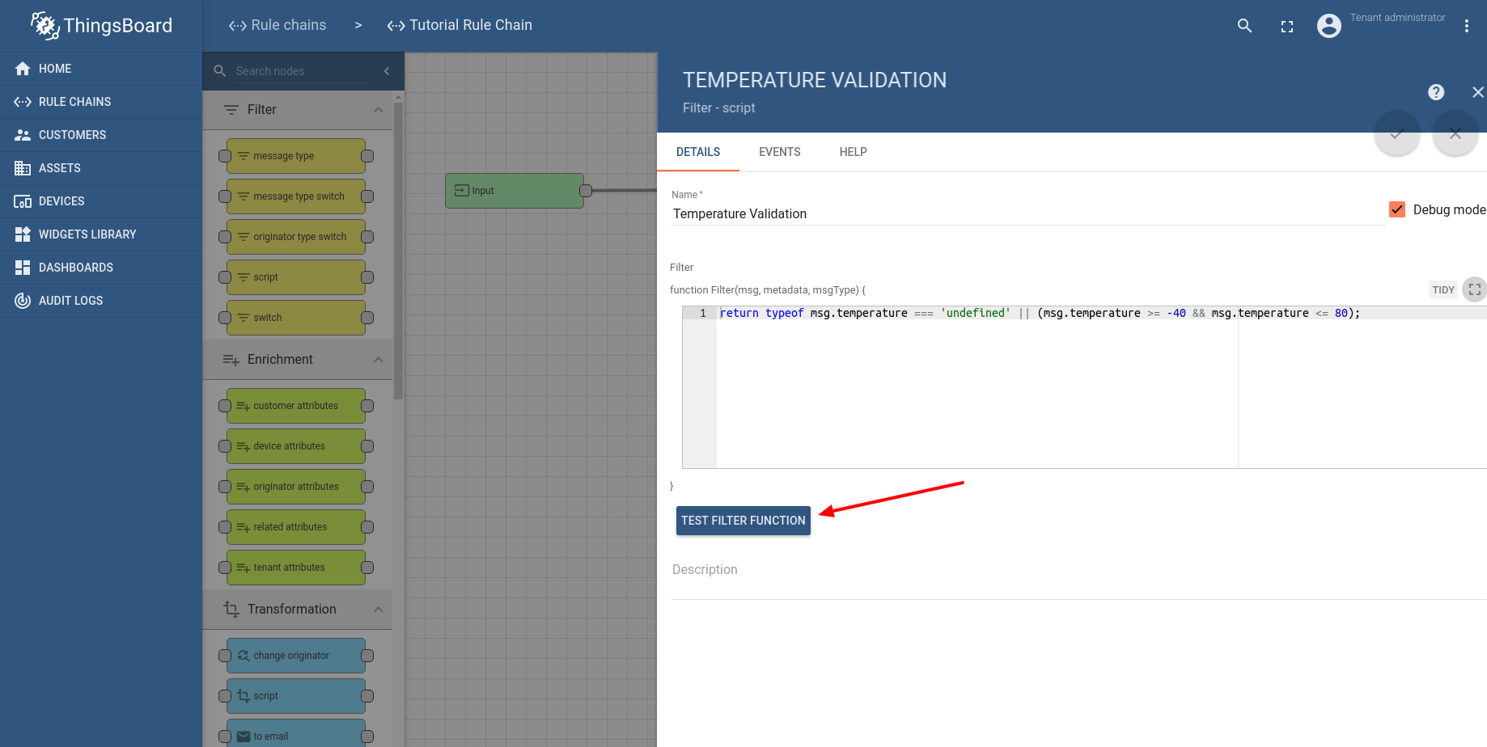Click the Input node on the canvas
The width and height of the screenshot is (1487, 747).
[x=515, y=191]
